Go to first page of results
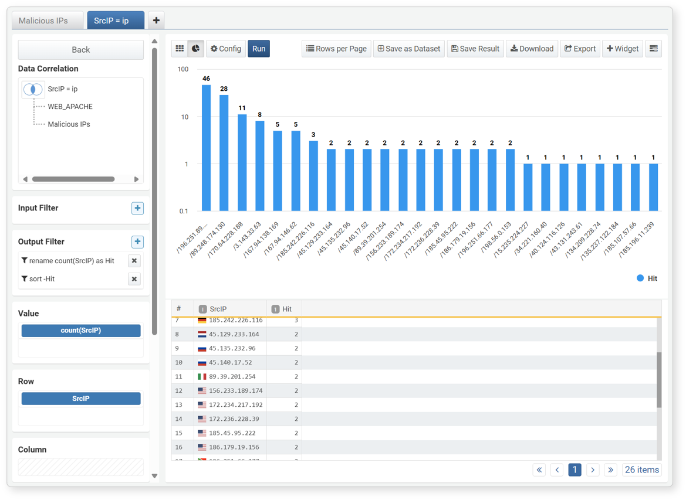Image resolution: width=686 pixels, height=500 pixels. coord(539,470)
